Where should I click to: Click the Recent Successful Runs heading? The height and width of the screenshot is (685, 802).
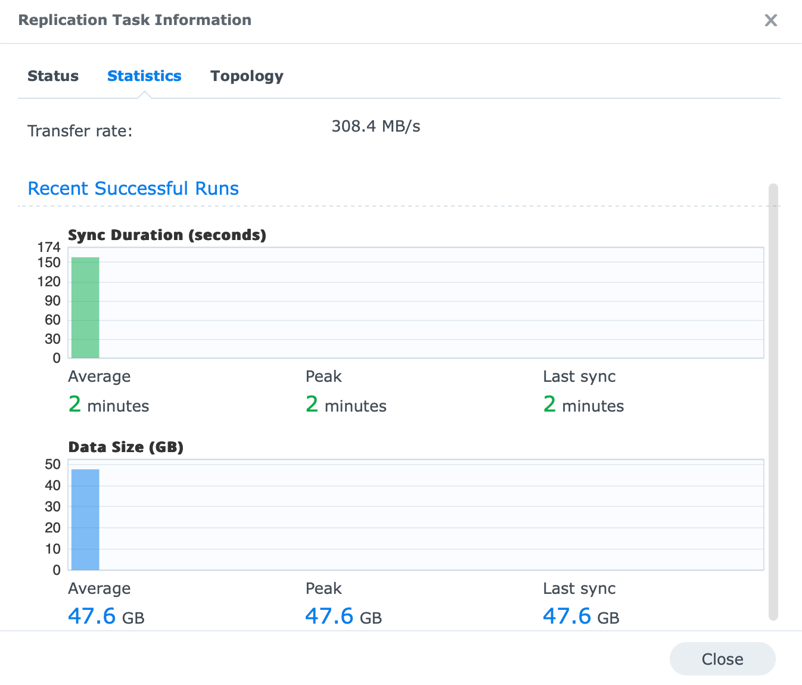tap(133, 188)
